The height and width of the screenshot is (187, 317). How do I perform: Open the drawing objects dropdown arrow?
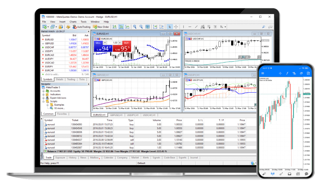[225, 27]
